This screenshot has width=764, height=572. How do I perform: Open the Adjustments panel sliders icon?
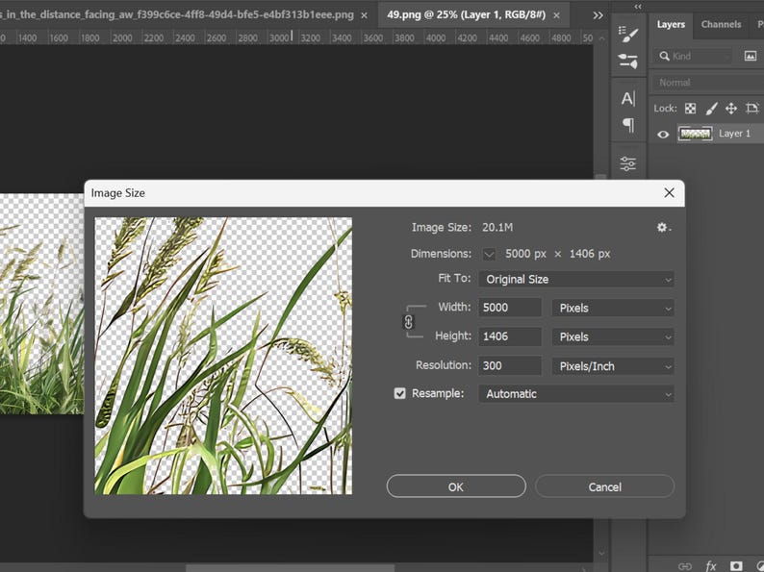pos(628,163)
